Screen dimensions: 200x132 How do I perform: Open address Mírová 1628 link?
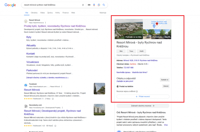(x=140, y=60)
